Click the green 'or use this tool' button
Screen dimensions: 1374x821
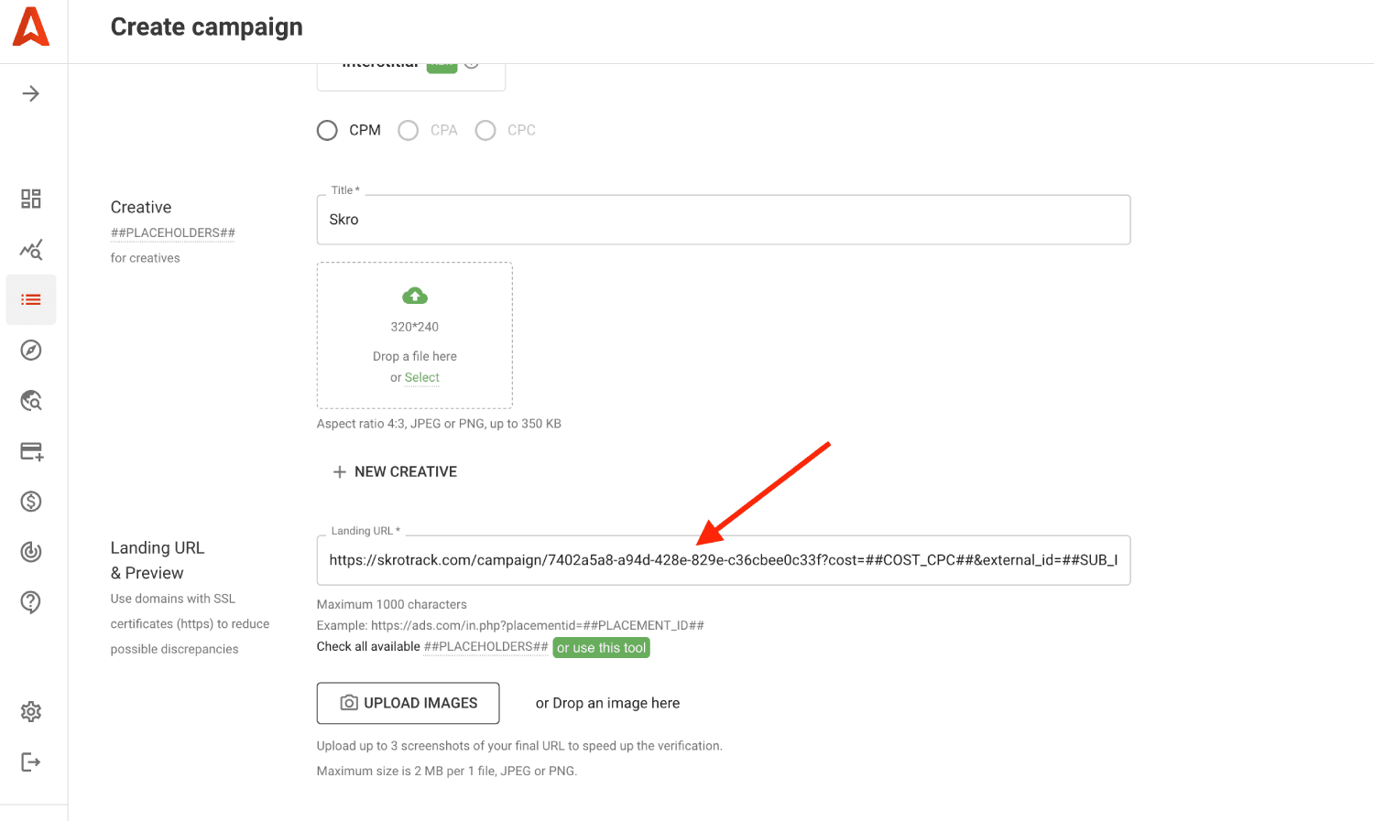[x=602, y=647]
